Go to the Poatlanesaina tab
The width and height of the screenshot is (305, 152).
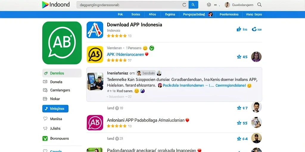pyautogui.click(x=229, y=14)
